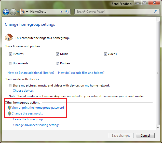Open 'How do I exclude files and folders?' help
This screenshot has width=162, height=143.
81,73
